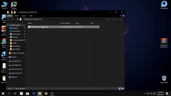Open Documents in Quick access
The width and height of the screenshot is (171, 96).
[16, 34]
